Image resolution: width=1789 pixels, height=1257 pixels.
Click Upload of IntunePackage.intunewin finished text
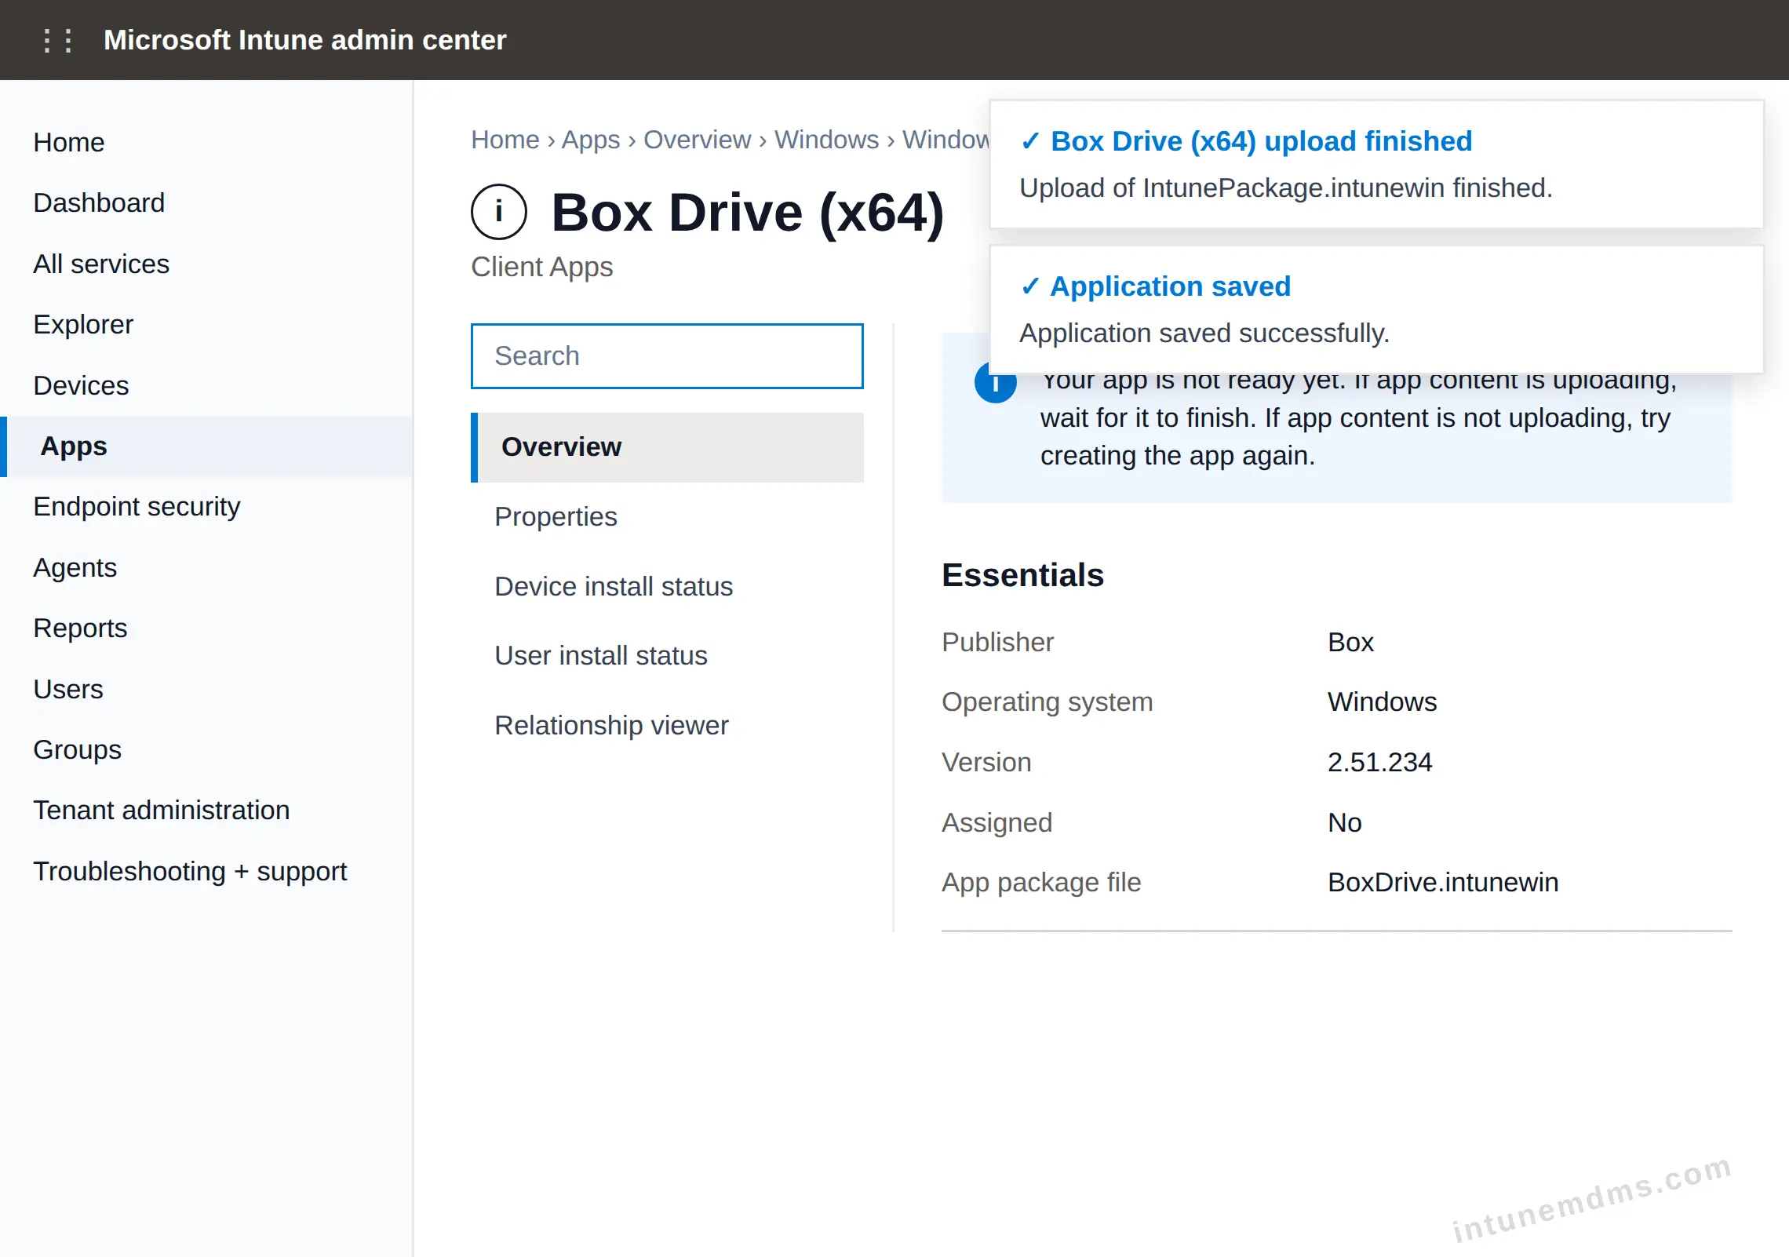pyautogui.click(x=1286, y=188)
